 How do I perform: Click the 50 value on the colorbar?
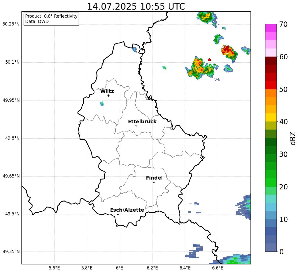(283, 89)
